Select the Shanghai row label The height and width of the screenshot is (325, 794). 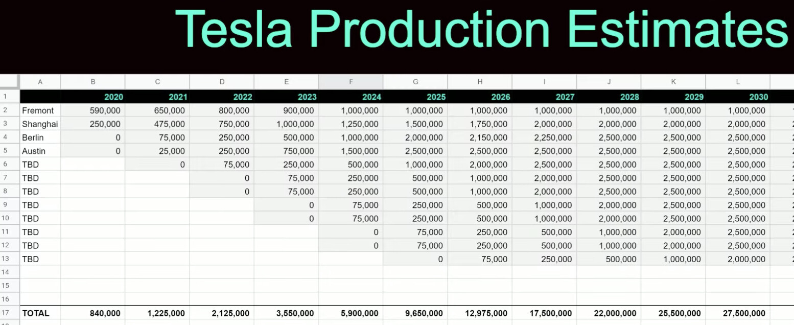pyautogui.click(x=40, y=124)
